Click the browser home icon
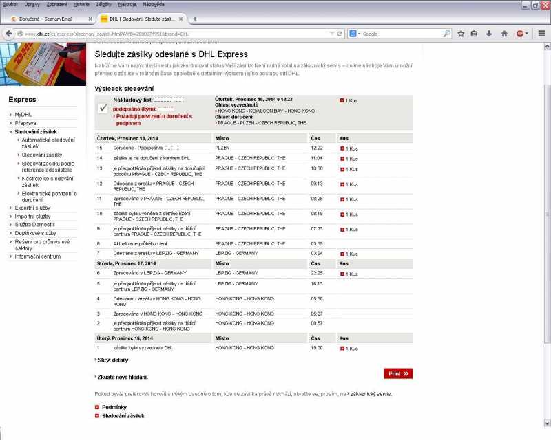Screen dimensions: 551x440 [x=503, y=33]
